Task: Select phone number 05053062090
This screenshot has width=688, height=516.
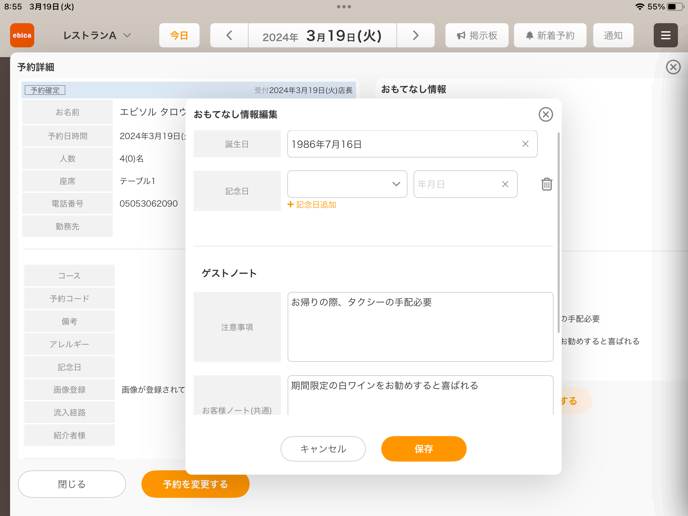Action: click(x=148, y=204)
